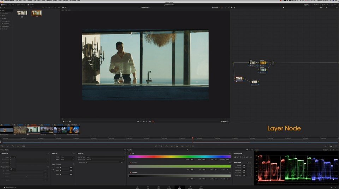Select the qualifier picker eyedropper tool
Image resolution: width=339 pixels, height=189 pixels.
(235, 157)
